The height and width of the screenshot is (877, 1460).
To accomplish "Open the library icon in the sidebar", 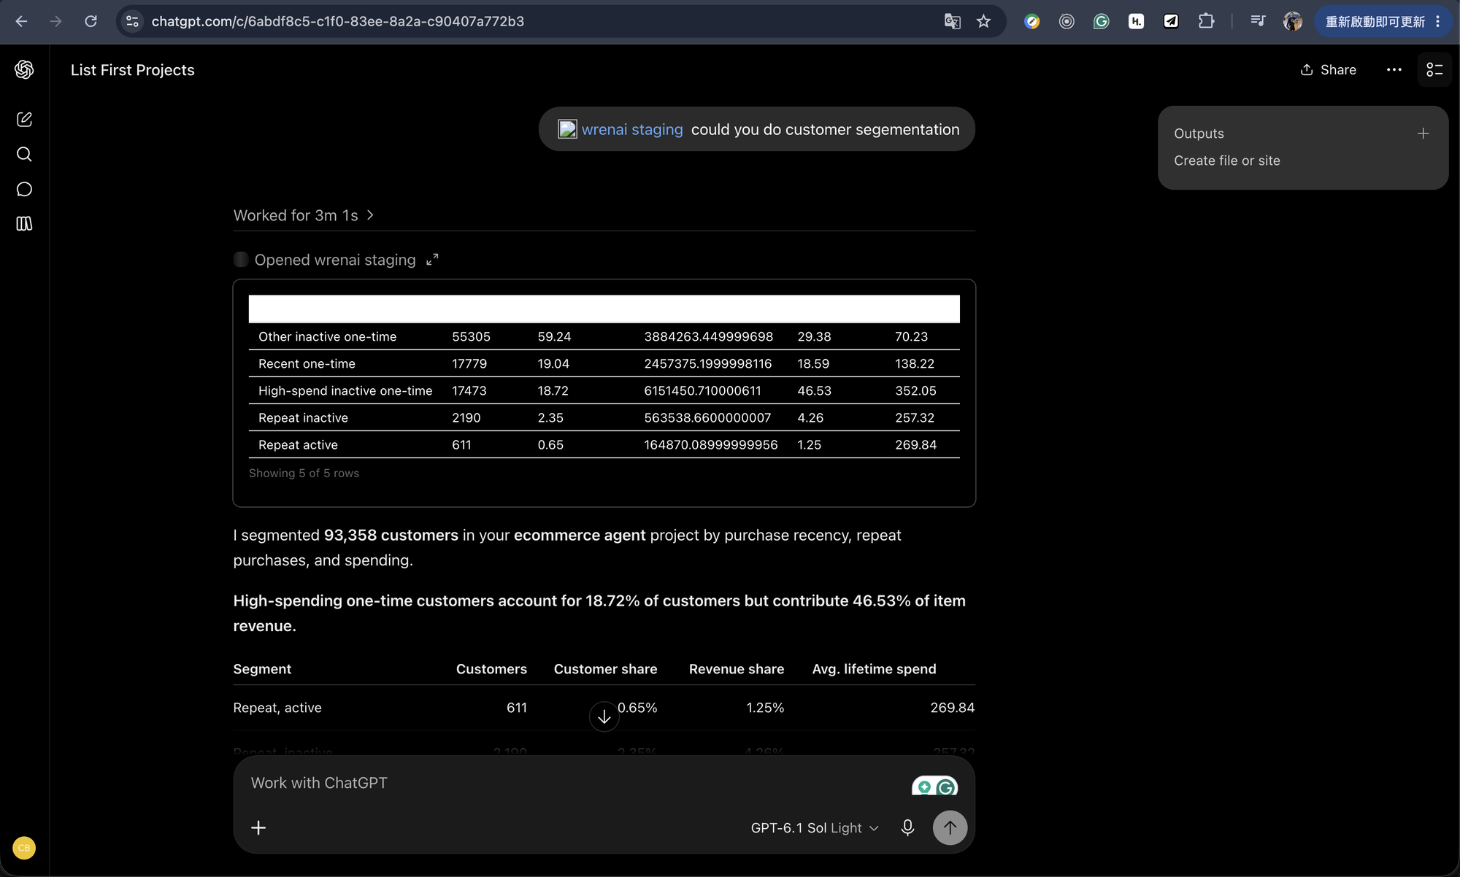I will [x=24, y=224].
